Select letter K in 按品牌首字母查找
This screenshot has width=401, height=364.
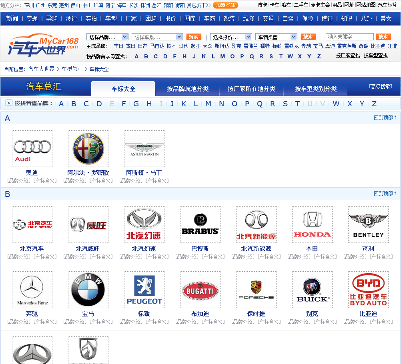pos(204,56)
